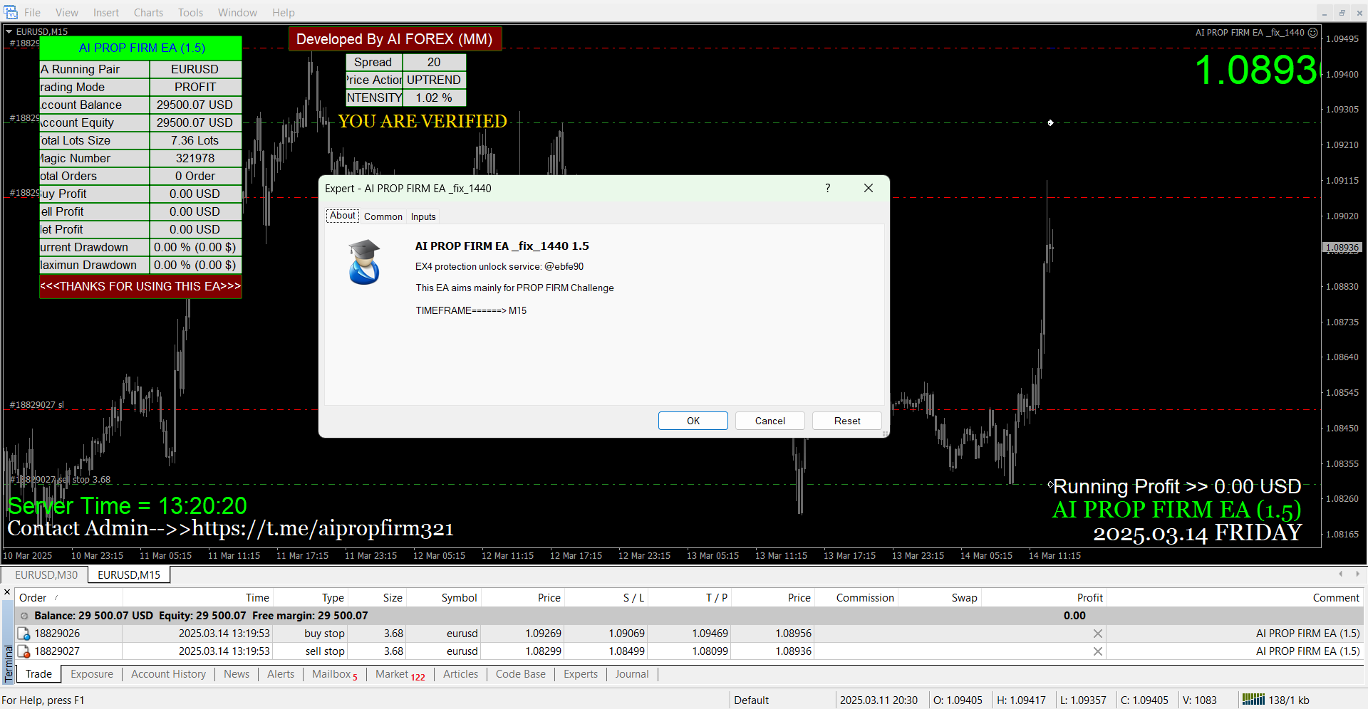
Task: Open the Charts menu
Action: point(148,13)
